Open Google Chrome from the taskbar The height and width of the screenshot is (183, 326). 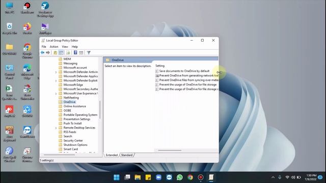point(190,177)
